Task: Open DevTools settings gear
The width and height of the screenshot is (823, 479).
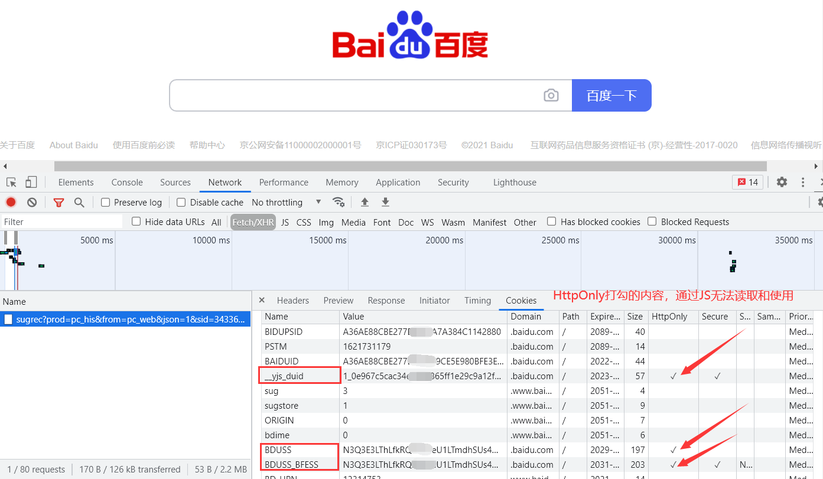Action: click(782, 182)
